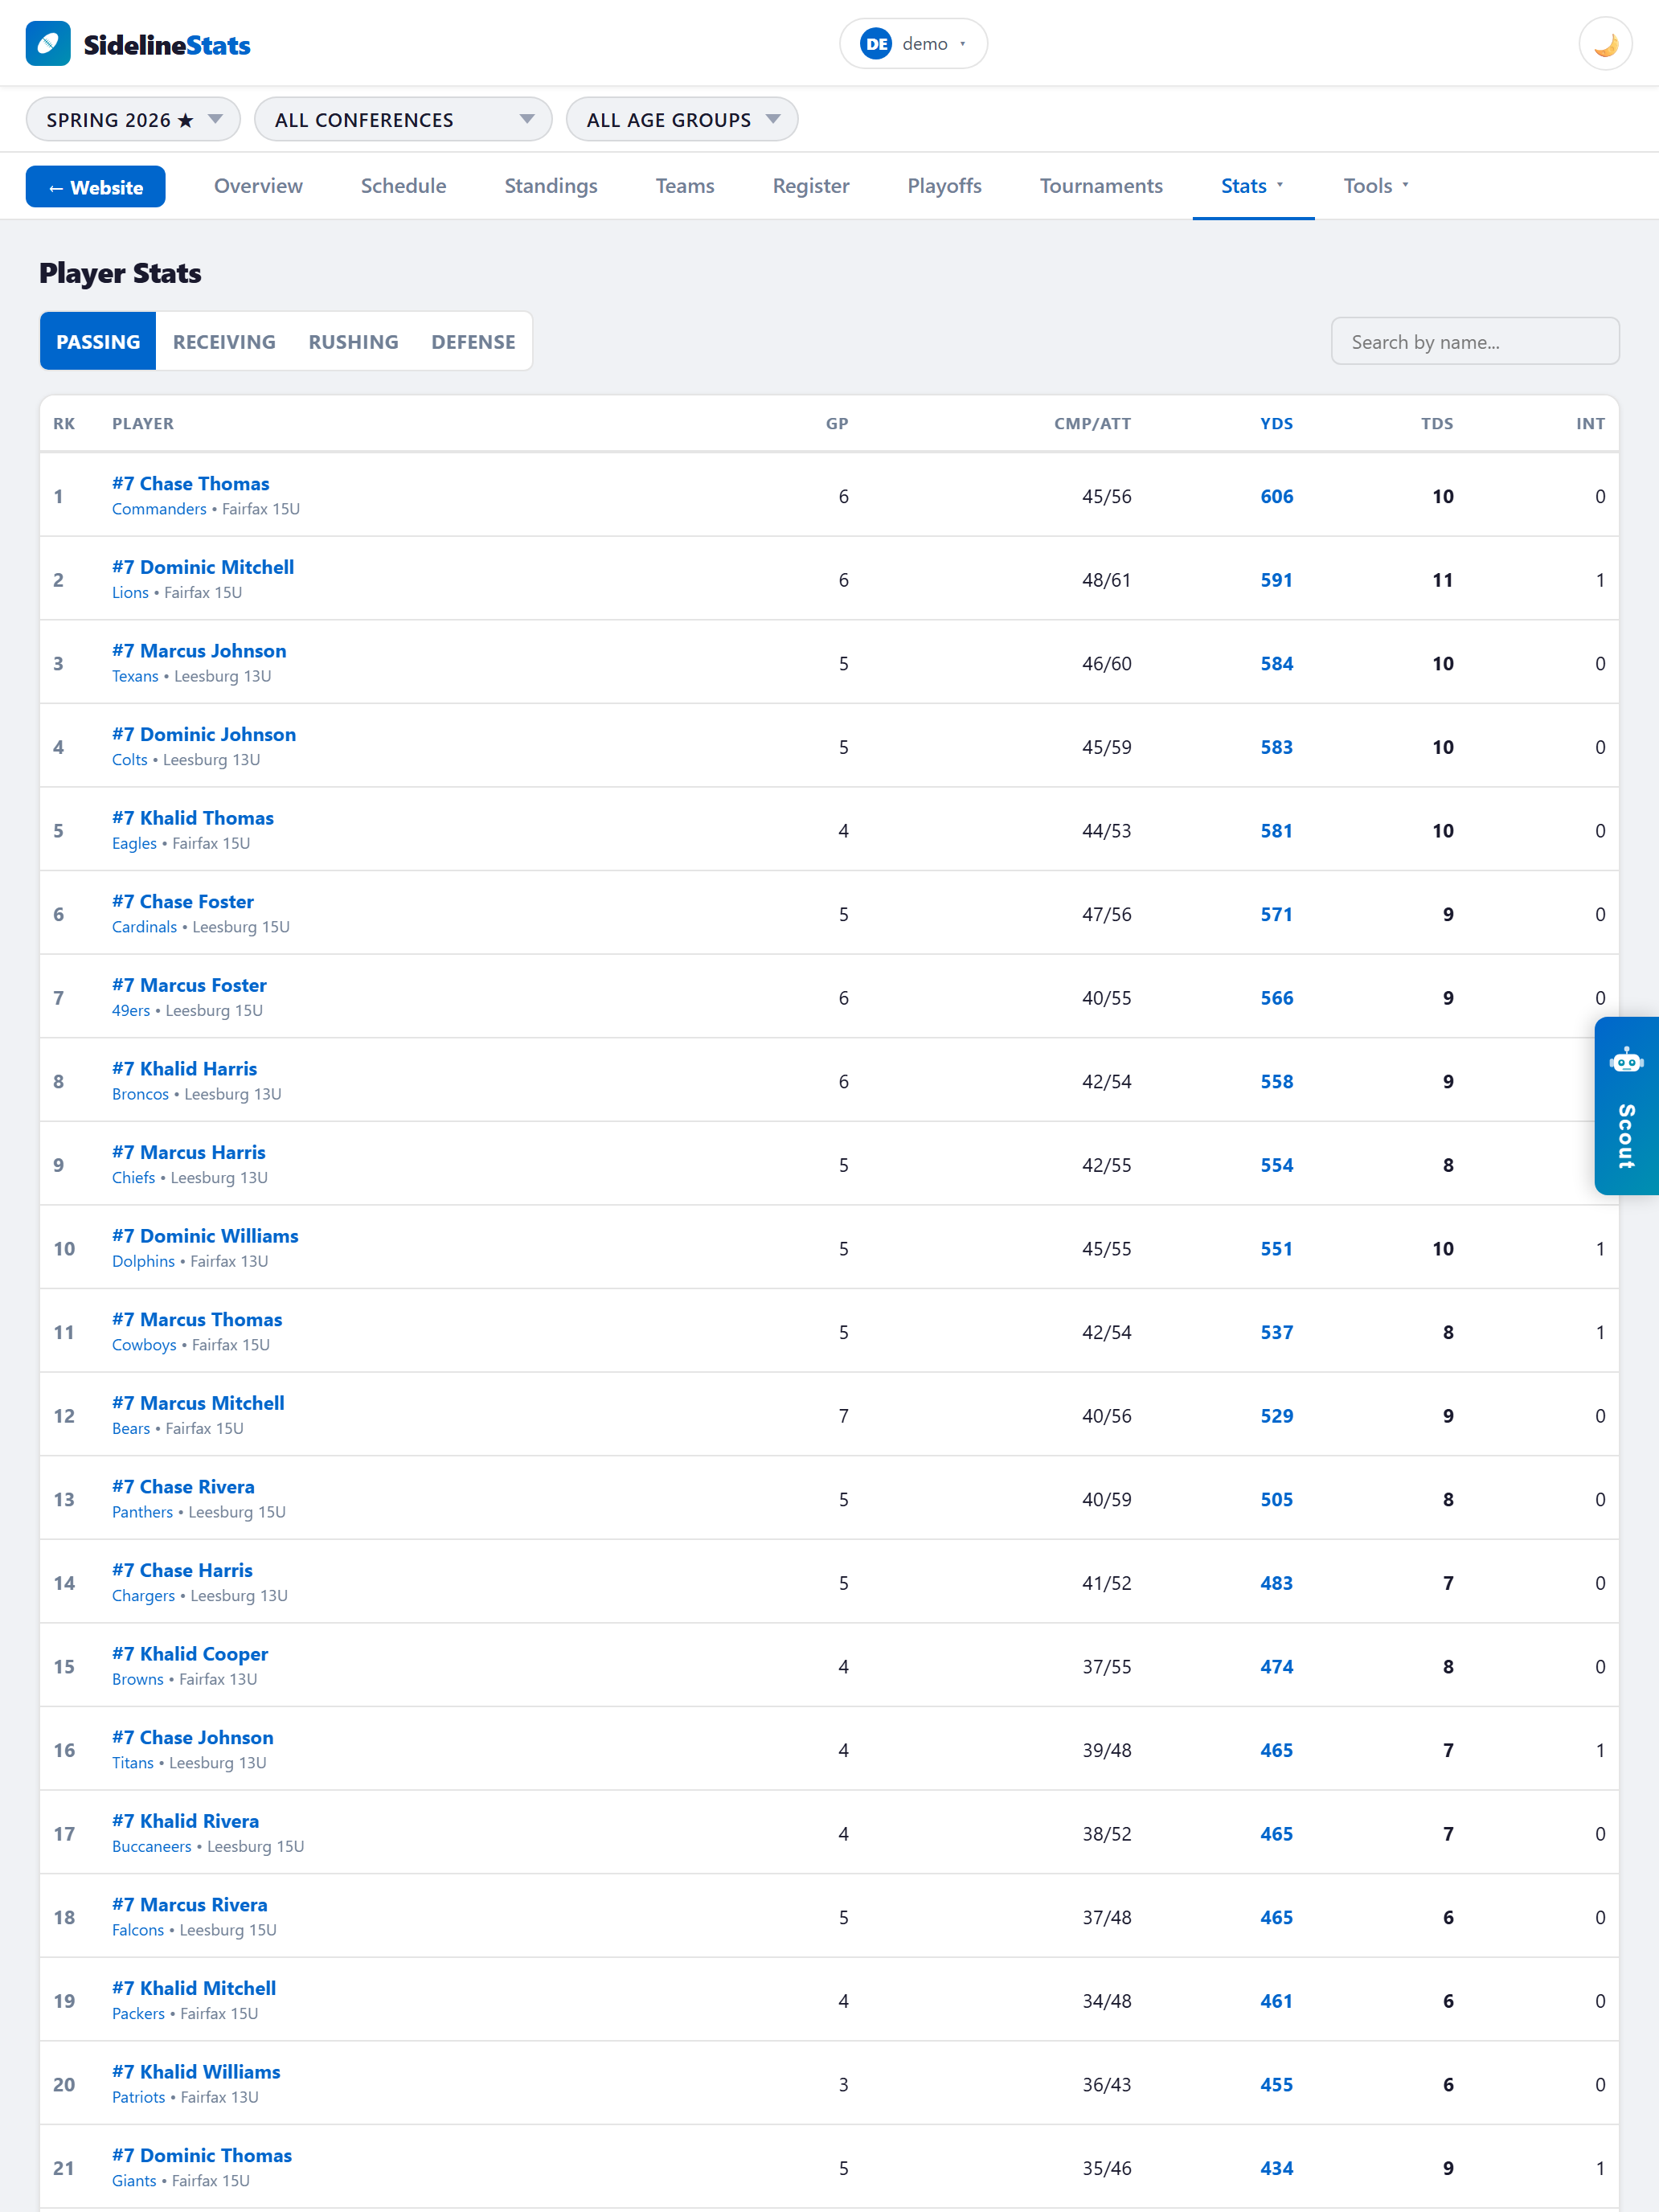Click the SidelineStats football logo icon
The height and width of the screenshot is (2212, 1659).
(48, 44)
